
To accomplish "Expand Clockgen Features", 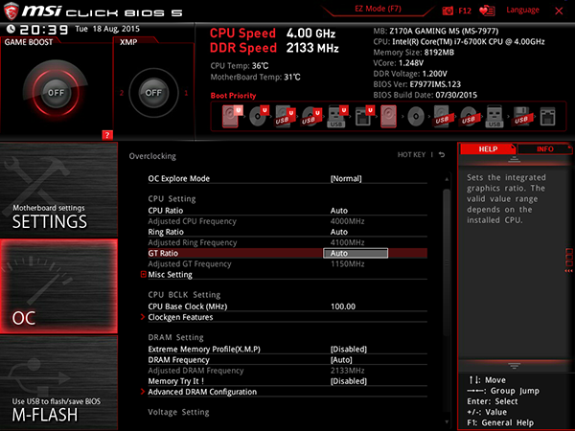I will (180, 317).
